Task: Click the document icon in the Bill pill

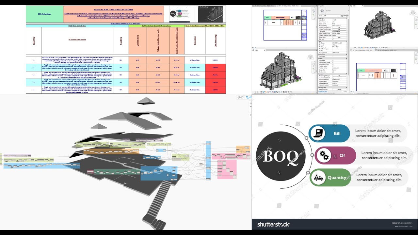Action: (x=317, y=133)
